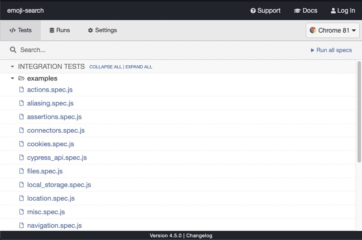Click the Version 4.5.0 footer text

pos(165,235)
